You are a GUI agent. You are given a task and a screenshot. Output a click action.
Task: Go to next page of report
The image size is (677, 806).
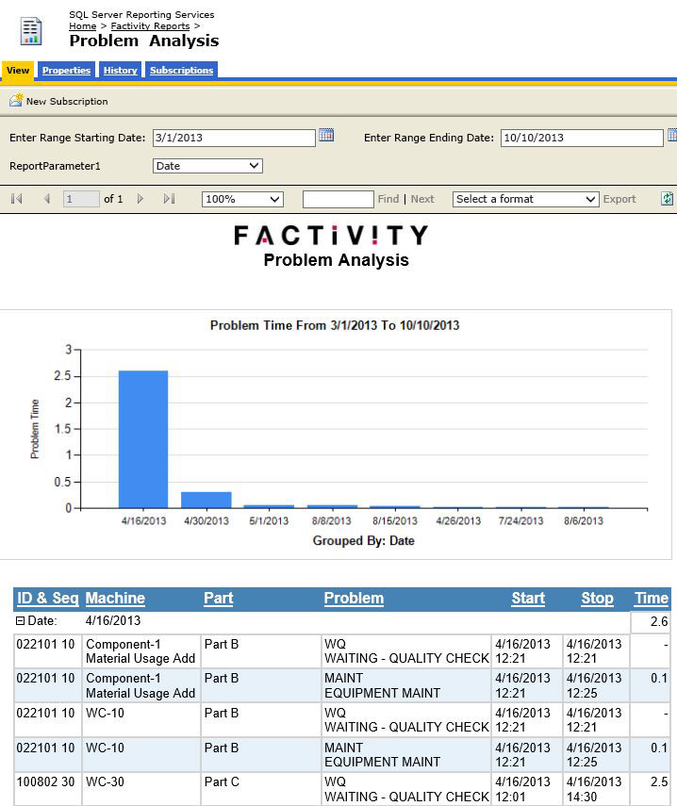pos(140,199)
